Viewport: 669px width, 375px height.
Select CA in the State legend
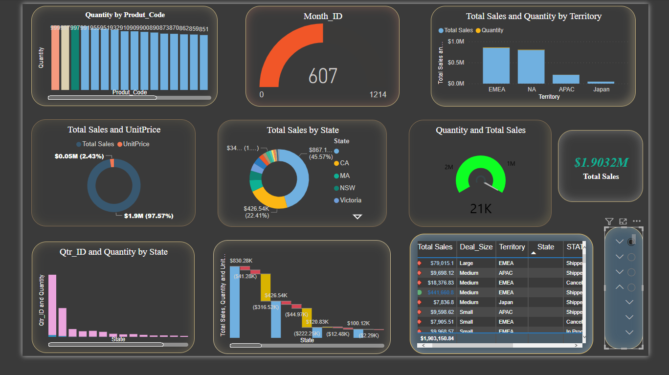coord(341,163)
